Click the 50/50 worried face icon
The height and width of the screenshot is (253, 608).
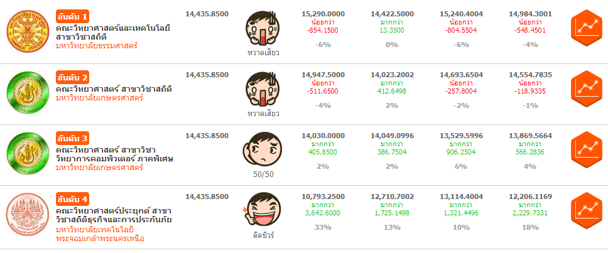point(263,149)
